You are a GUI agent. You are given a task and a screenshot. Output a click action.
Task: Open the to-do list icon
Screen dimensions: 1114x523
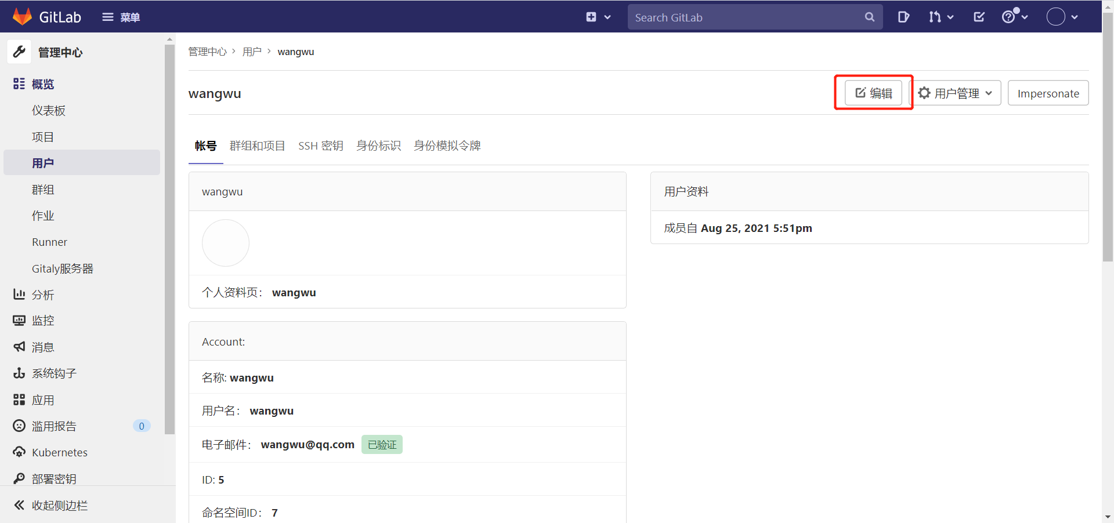[x=979, y=17]
